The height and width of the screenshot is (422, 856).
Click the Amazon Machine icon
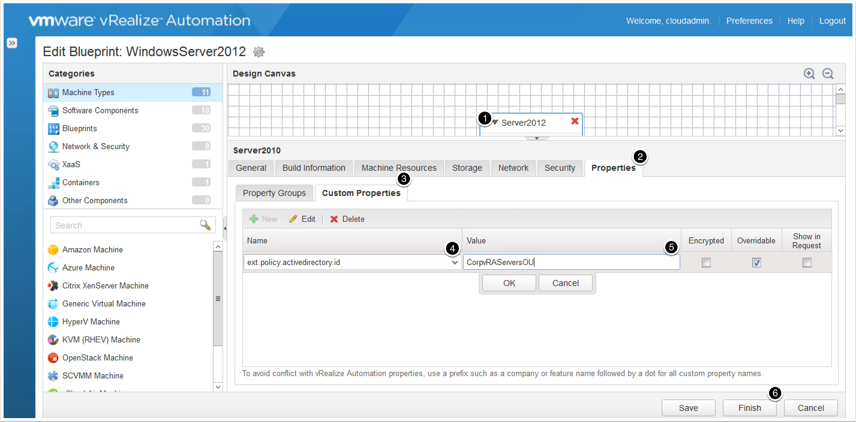point(53,250)
